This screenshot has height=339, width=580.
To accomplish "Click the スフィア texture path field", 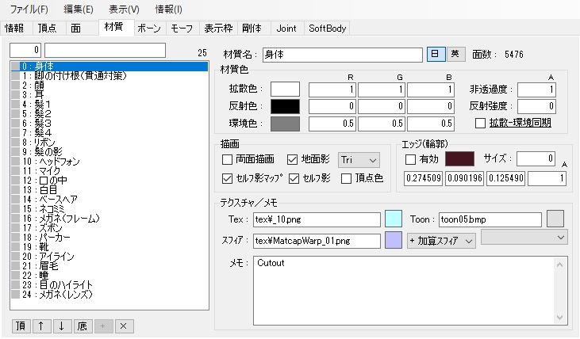I will [x=317, y=241].
